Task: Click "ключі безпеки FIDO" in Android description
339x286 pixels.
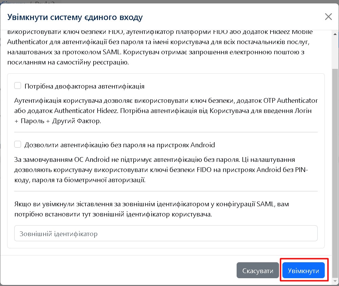Action: [188, 170]
